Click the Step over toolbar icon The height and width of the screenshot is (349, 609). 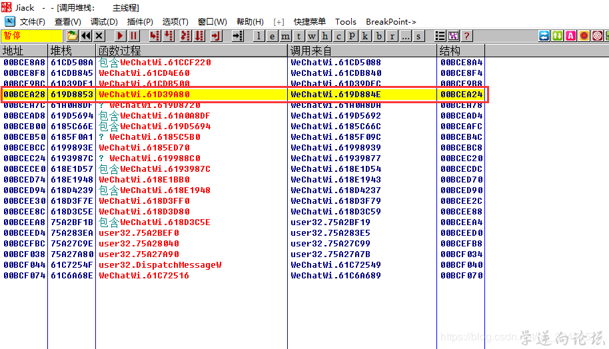[168, 36]
